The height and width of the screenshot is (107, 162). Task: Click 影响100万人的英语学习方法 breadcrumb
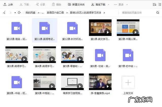pyautogui.click(x=86, y=13)
